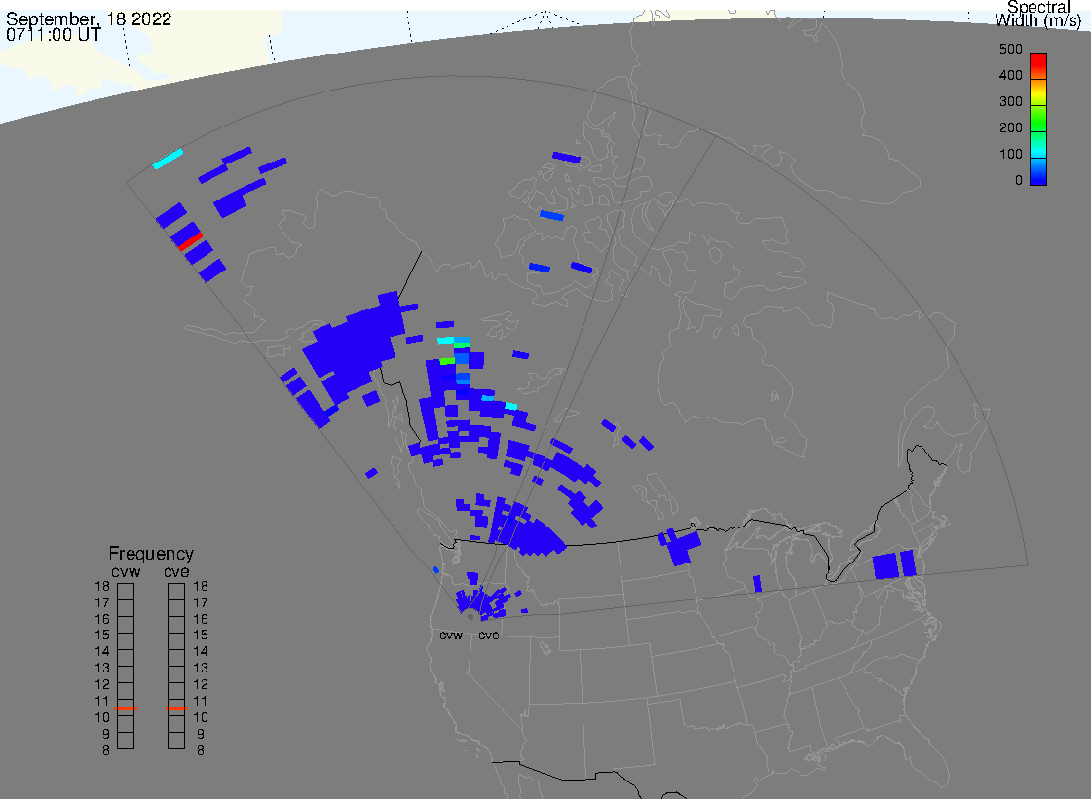This screenshot has width=1091, height=799.
Task: Click the '8' label right of cve scale
Action: point(201,751)
